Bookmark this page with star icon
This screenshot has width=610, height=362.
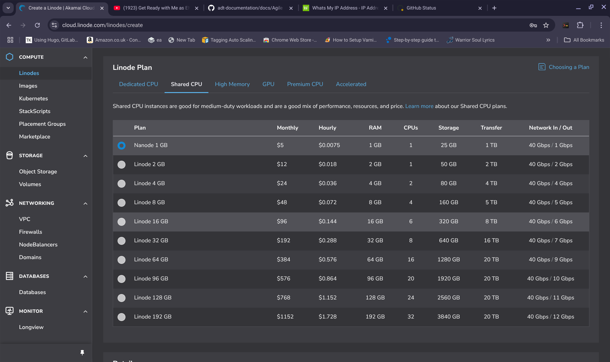546,25
